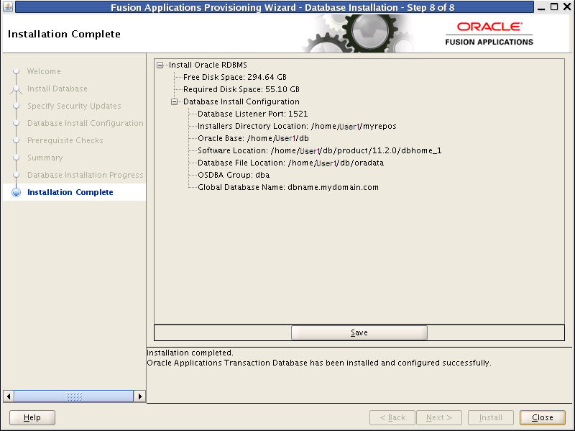Close the provisioning wizard with Close button

click(543, 417)
